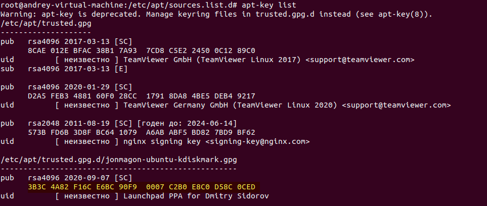Image resolution: width=487 pixels, height=206 pixels.
Task: Click the TeamViewer 2017 key fingerprint starting 8CAE
Action: pyautogui.click(x=142, y=50)
